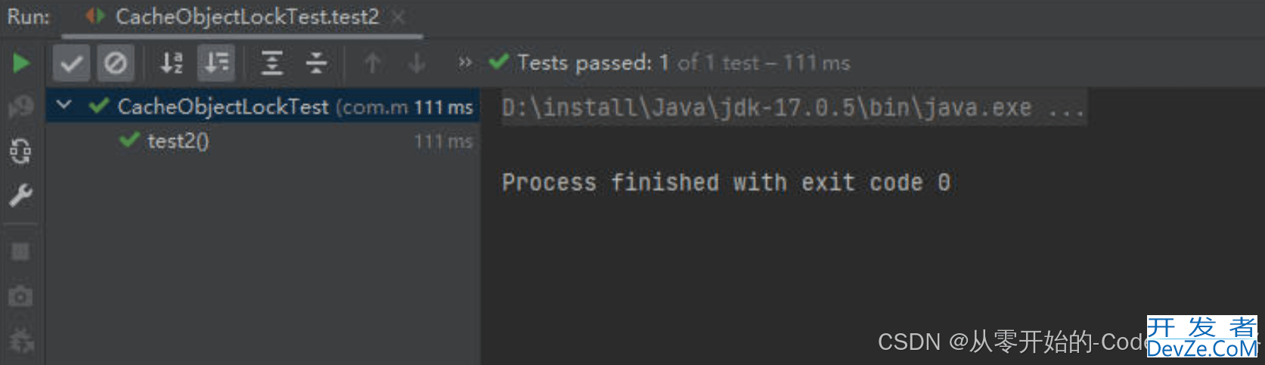Open more toolbar actions chevron
The width and height of the screenshot is (1265, 365).
[x=465, y=62]
